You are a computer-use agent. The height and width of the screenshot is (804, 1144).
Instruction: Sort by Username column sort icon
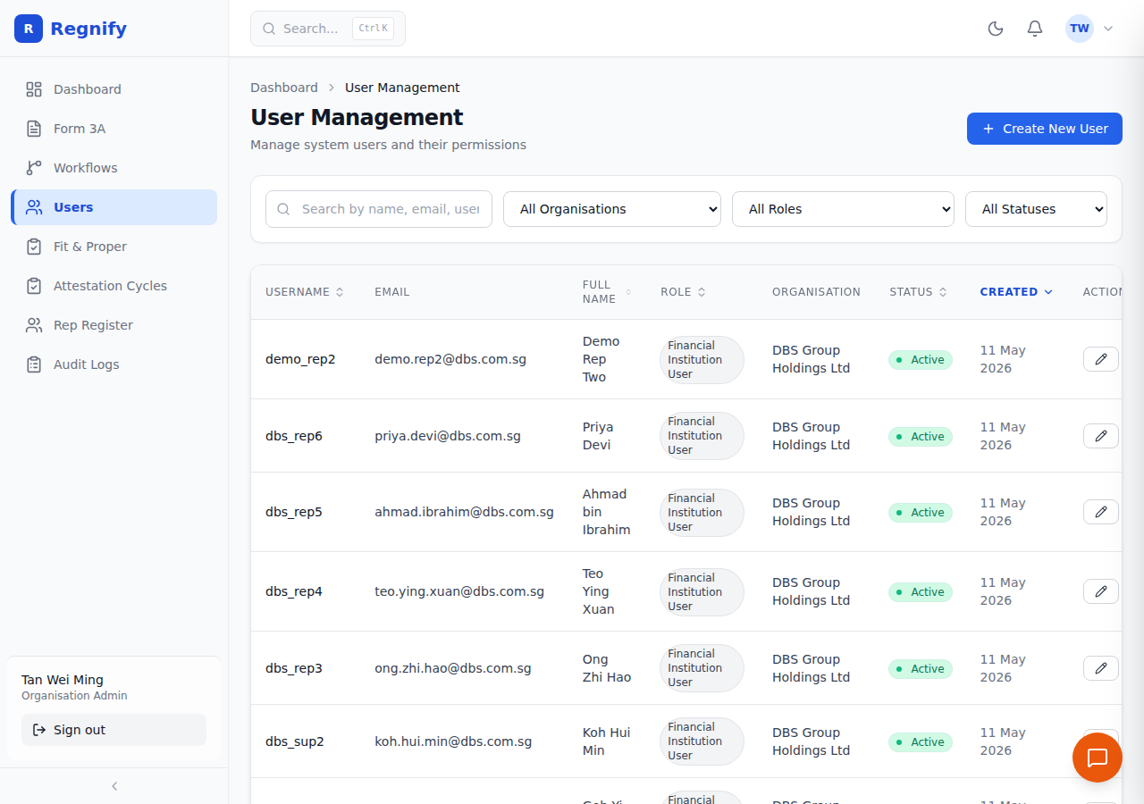click(x=340, y=292)
